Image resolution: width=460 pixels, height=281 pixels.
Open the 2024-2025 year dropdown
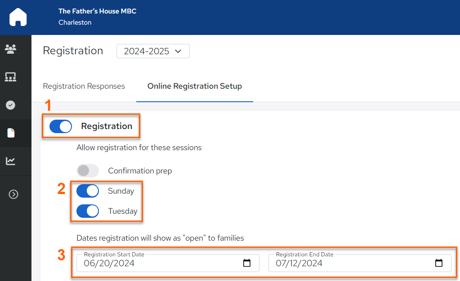(x=153, y=51)
